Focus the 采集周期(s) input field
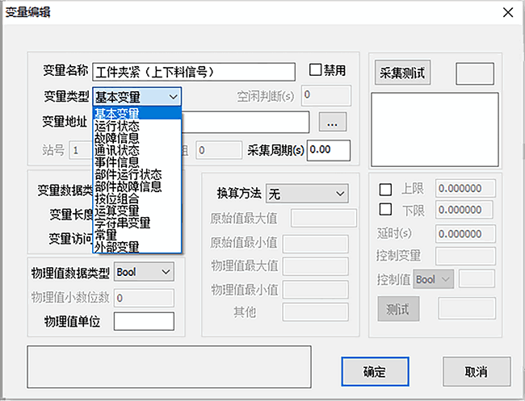This screenshot has height=401, width=525. (328, 150)
